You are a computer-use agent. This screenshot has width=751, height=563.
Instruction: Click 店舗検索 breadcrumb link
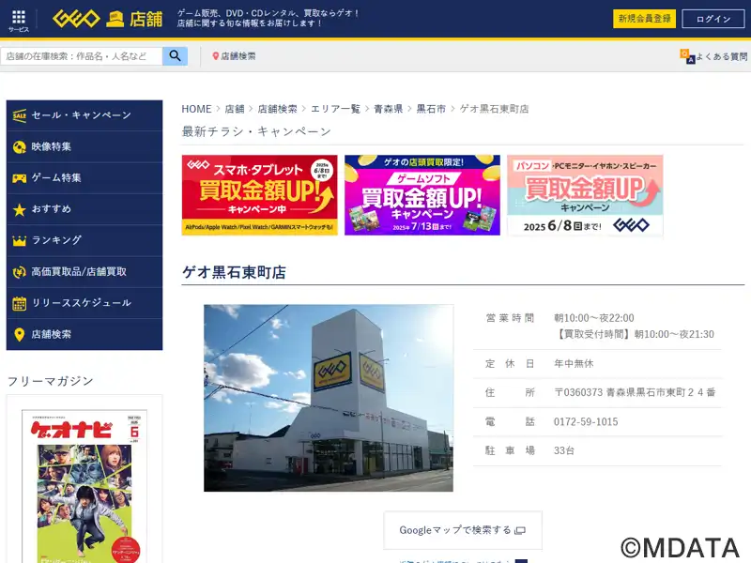click(x=277, y=109)
